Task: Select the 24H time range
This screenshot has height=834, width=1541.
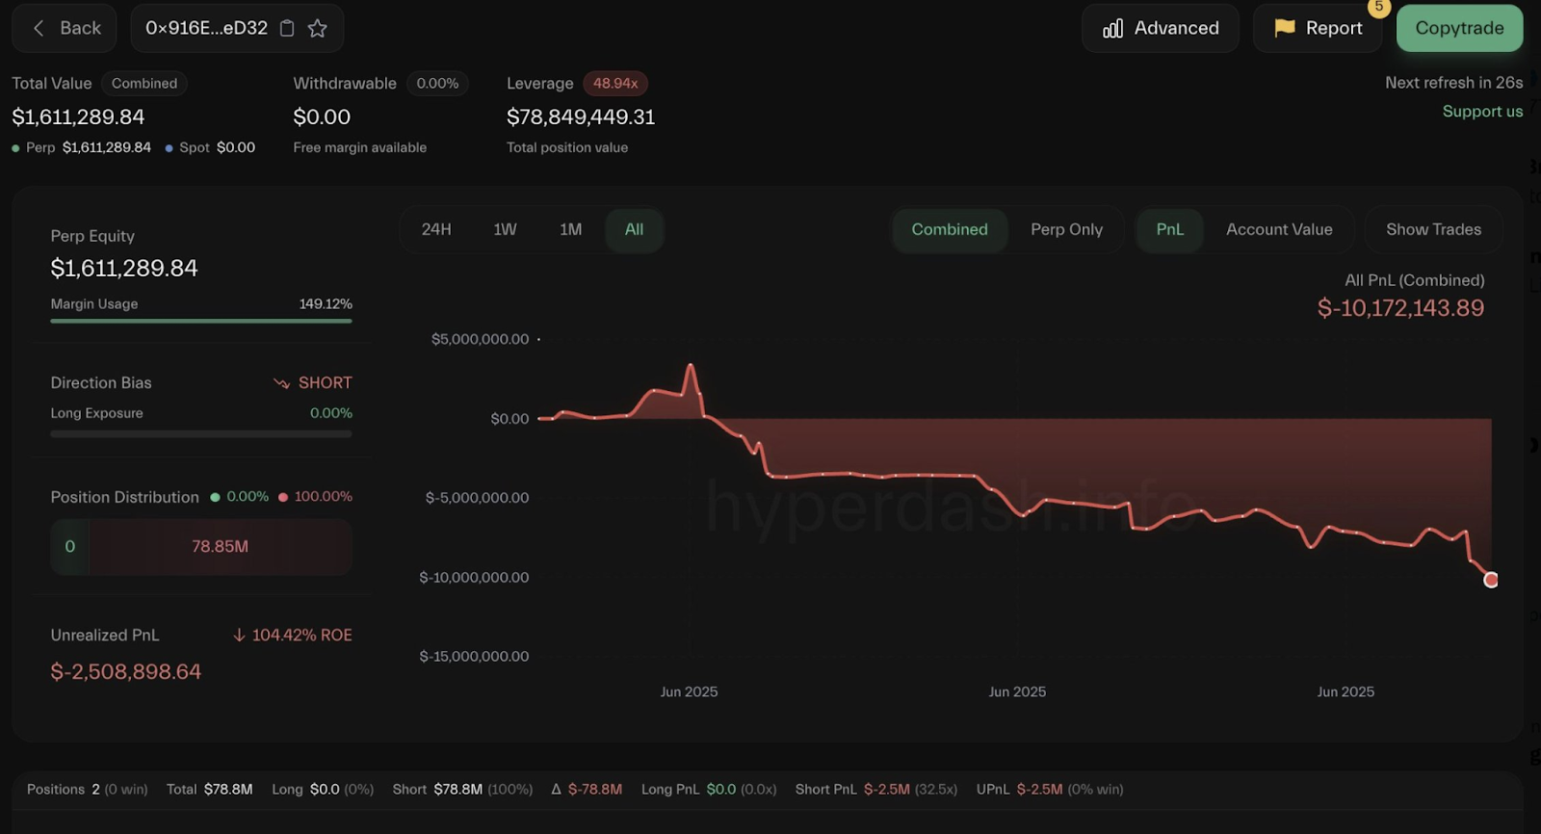Action: click(436, 229)
